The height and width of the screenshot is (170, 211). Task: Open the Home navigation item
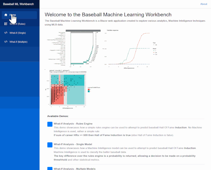click(19, 15)
